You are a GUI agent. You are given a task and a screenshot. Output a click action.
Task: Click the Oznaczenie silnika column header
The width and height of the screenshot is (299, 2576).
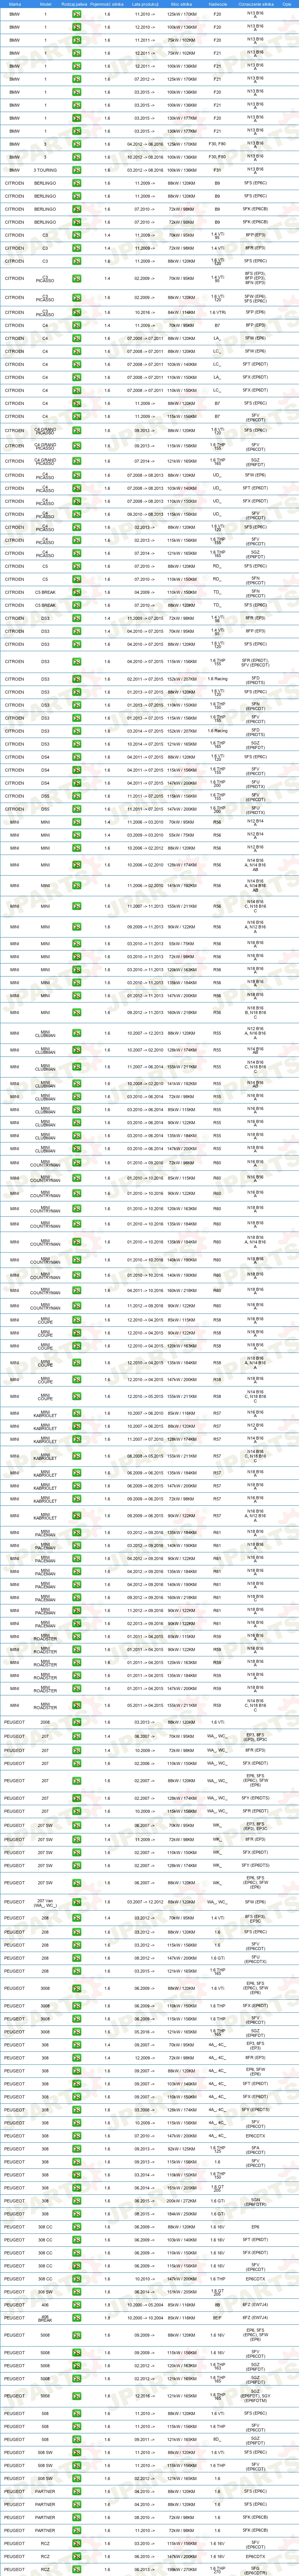256,4
